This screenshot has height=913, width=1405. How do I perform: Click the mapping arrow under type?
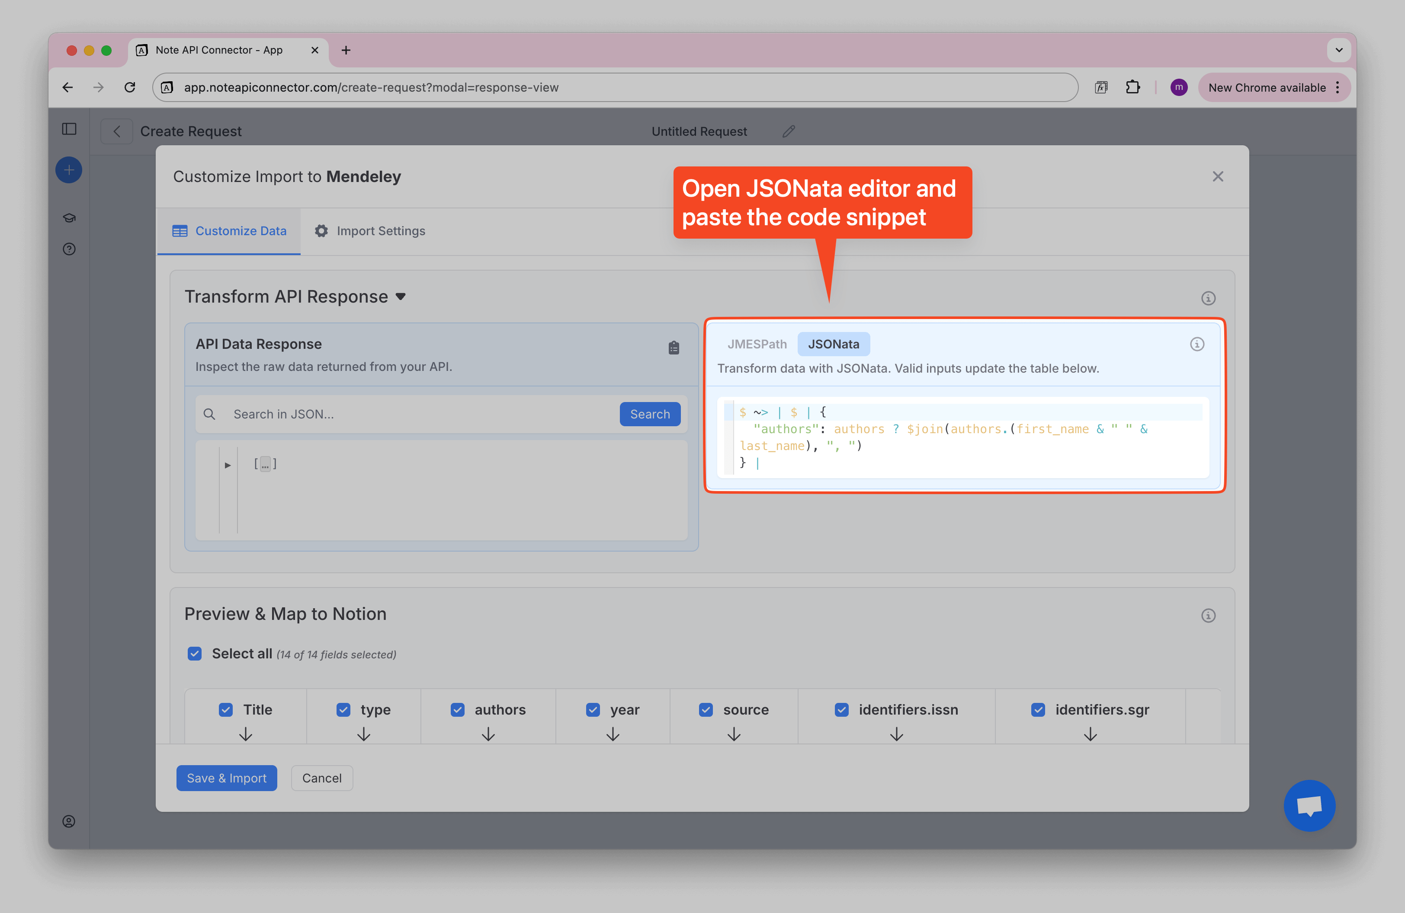[x=364, y=734]
